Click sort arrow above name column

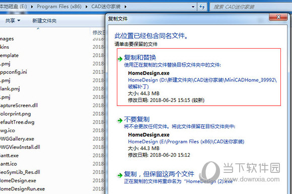[x=38, y=29]
